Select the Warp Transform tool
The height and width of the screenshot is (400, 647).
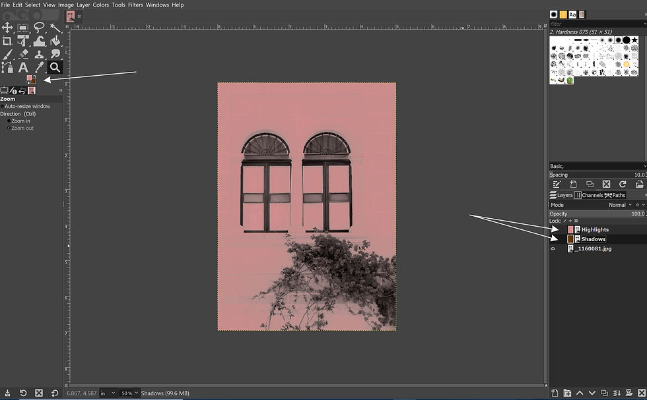click(x=39, y=42)
